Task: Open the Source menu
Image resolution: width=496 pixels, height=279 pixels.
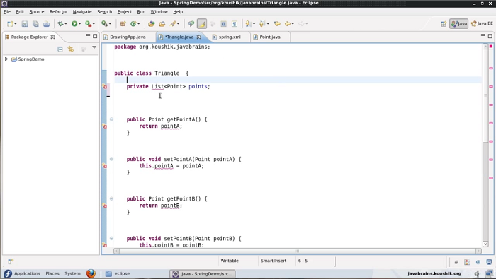Action: pyautogui.click(x=37, y=12)
